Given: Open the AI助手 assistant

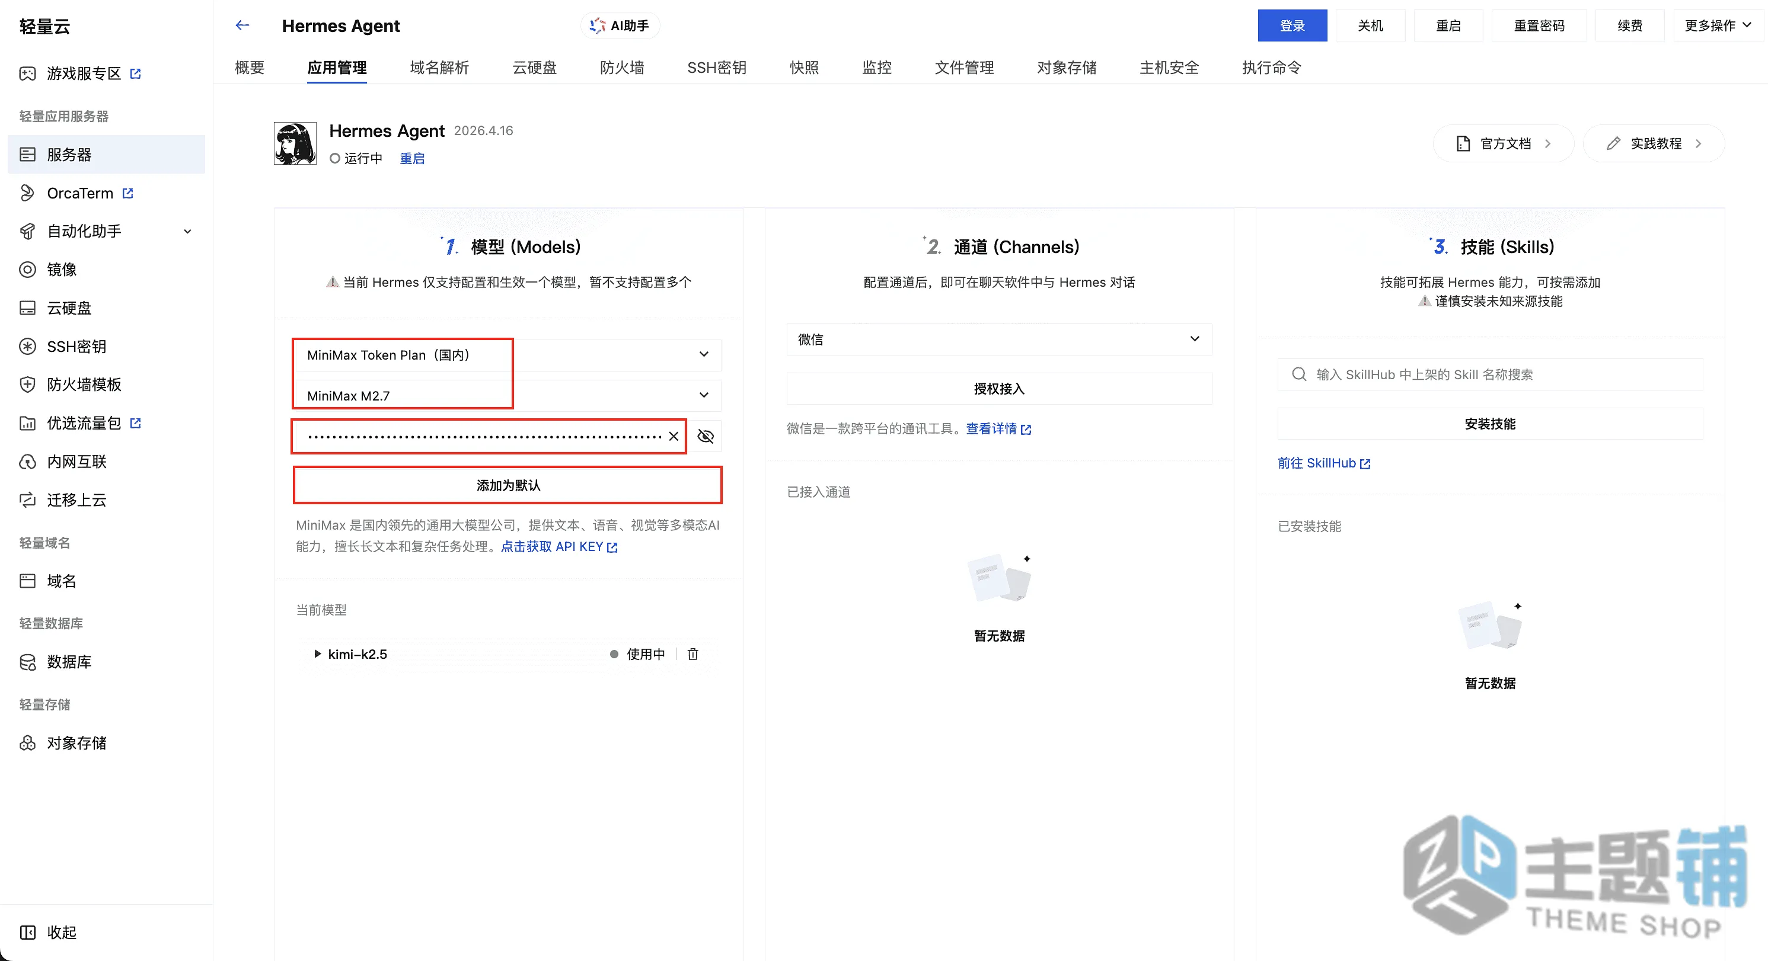Looking at the screenshot, I should (620, 25).
